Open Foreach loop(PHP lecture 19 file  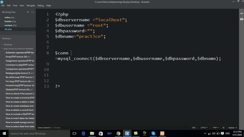(x=20, y=85)
